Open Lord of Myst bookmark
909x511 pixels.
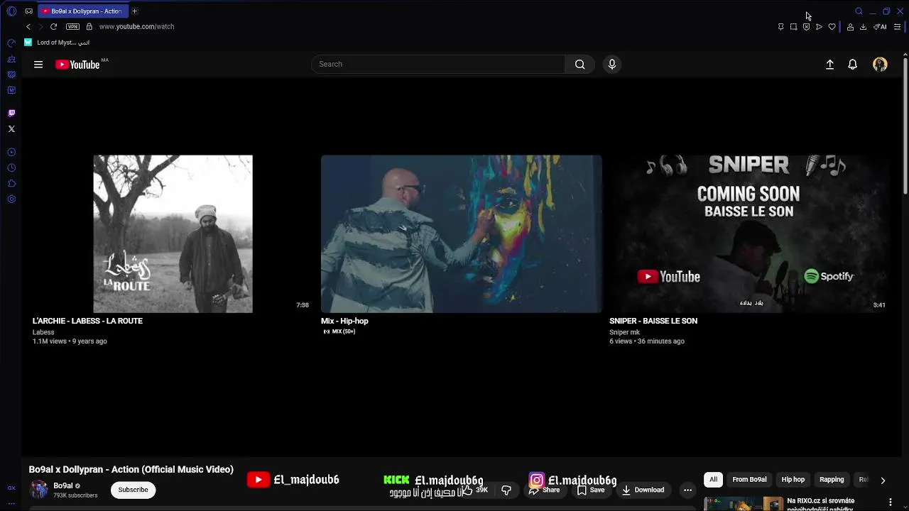click(x=58, y=43)
